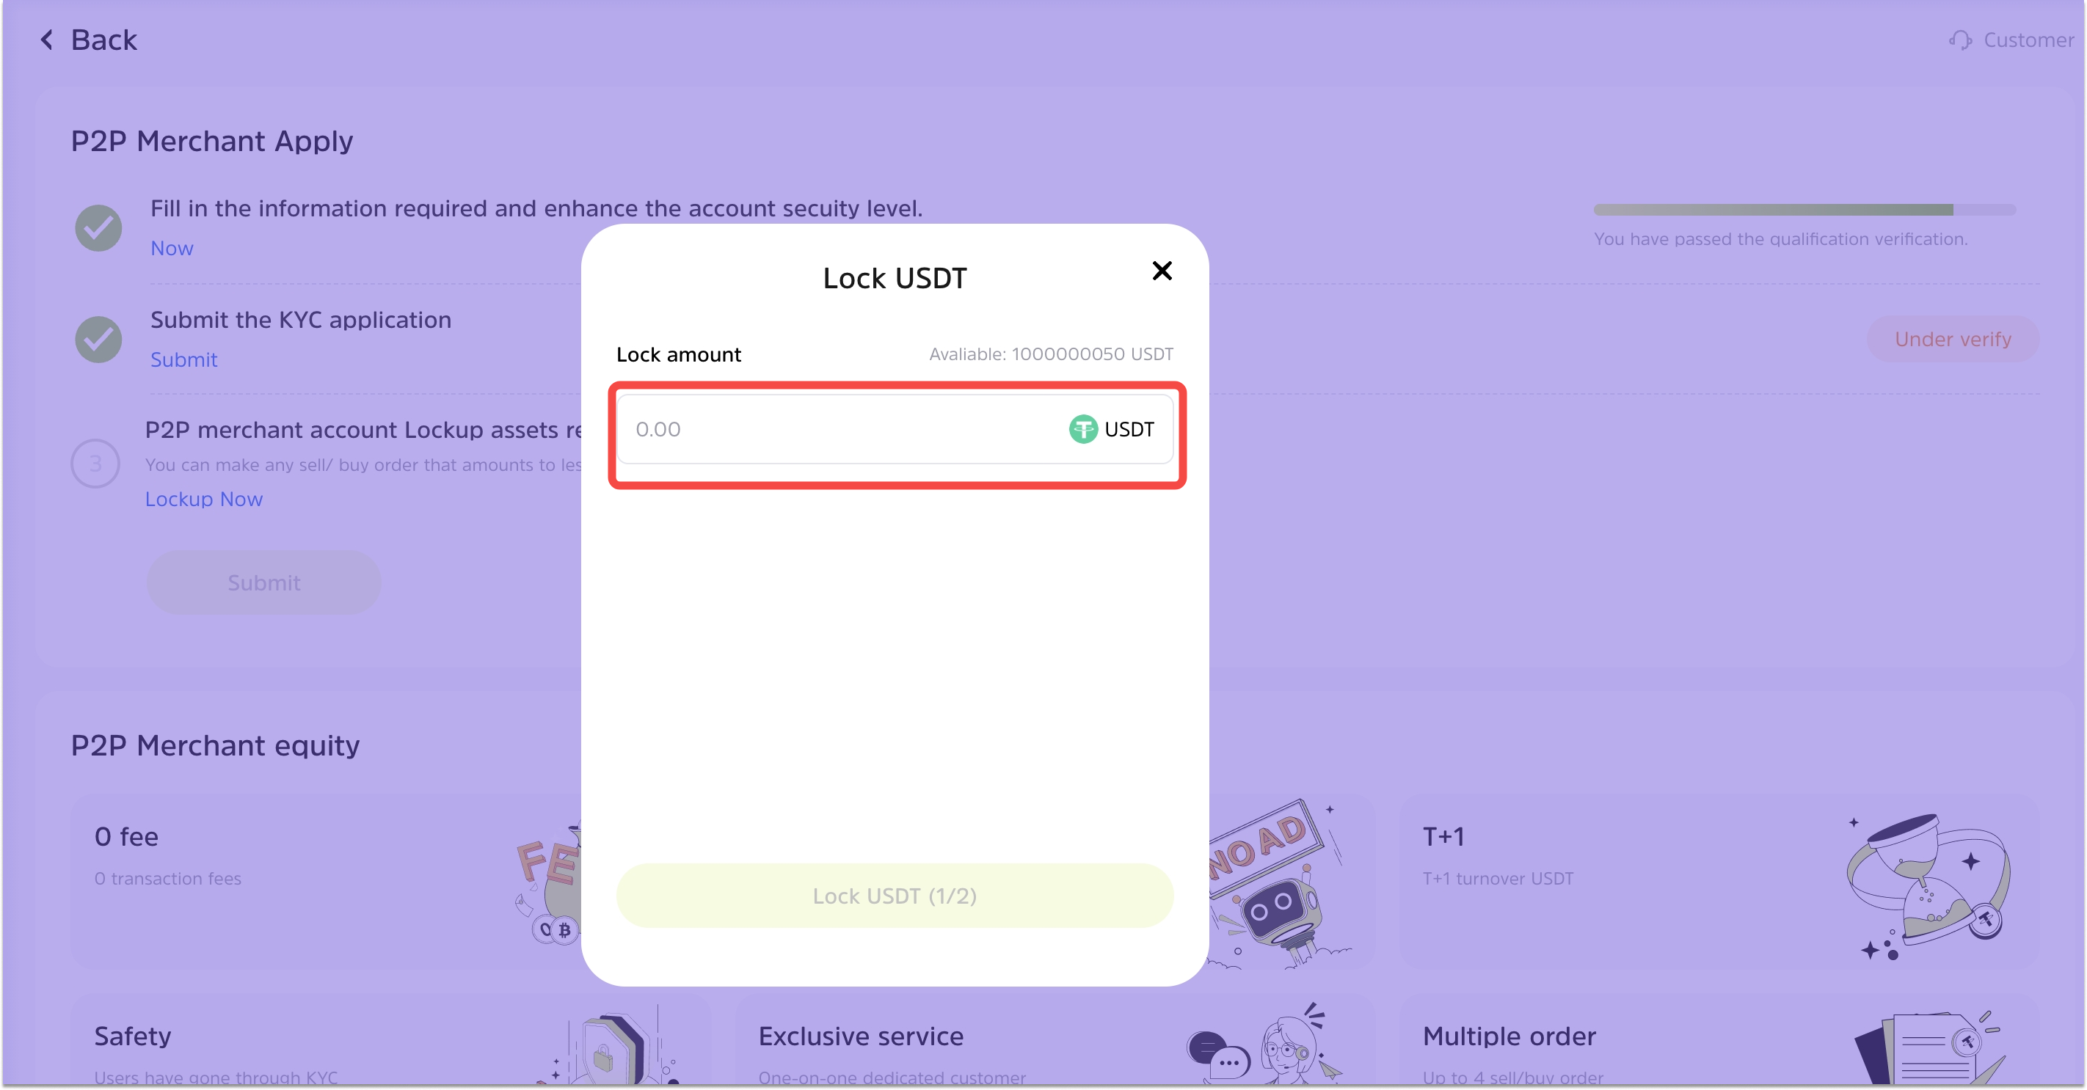Click the Lock USDT (1/2) button
This screenshot has width=2087, height=1090.
[895, 896]
